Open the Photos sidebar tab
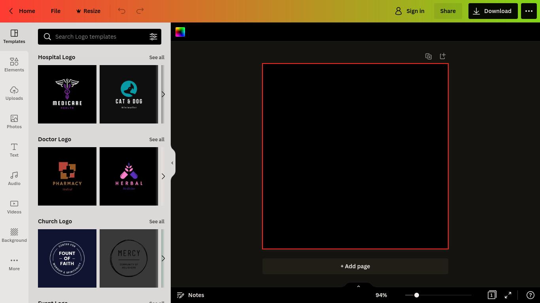Viewport: 540px width, 303px height. point(14,122)
